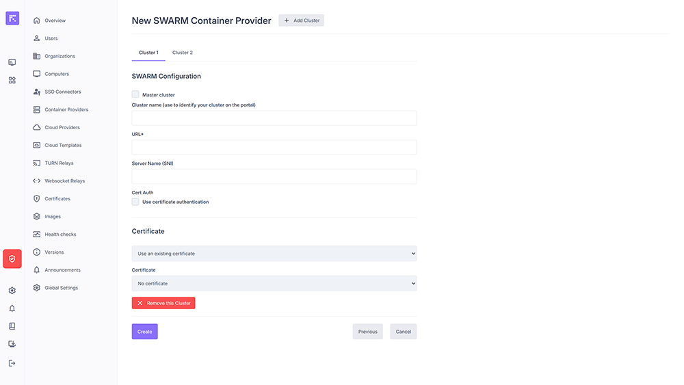This screenshot has width=684, height=385.
Task: Toggle Use certificate authentication checkbox
Action: pyautogui.click(x=135, y=202)
